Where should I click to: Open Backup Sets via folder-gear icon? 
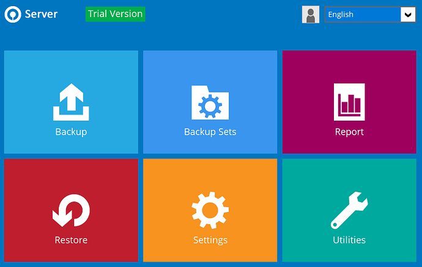click(210, 102)
